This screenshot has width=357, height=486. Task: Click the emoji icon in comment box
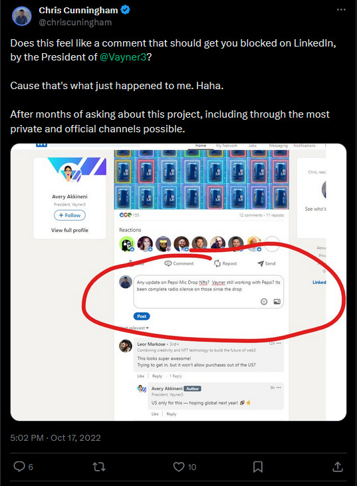[x=264, y=302]
